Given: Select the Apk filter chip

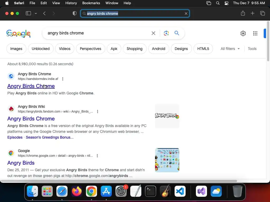Looking at the screenshot, I should 114,49.
